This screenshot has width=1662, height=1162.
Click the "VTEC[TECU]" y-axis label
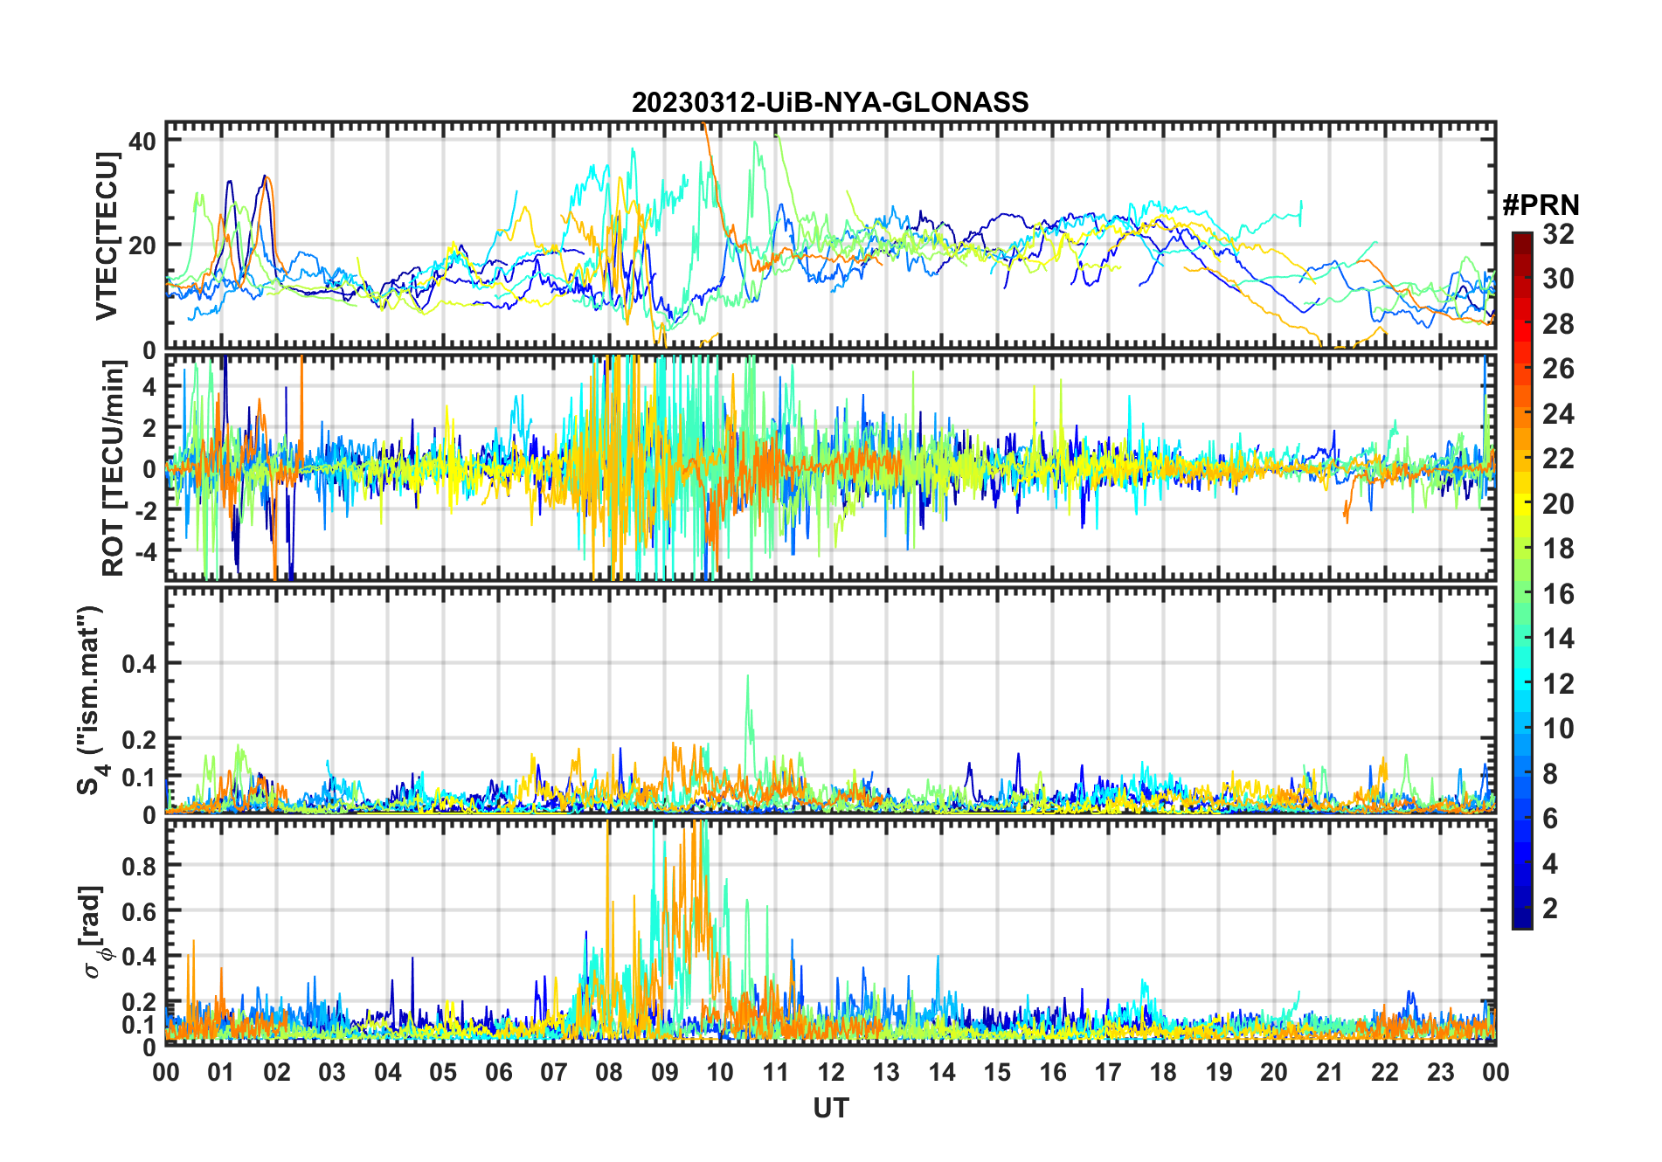click(106, 236)
